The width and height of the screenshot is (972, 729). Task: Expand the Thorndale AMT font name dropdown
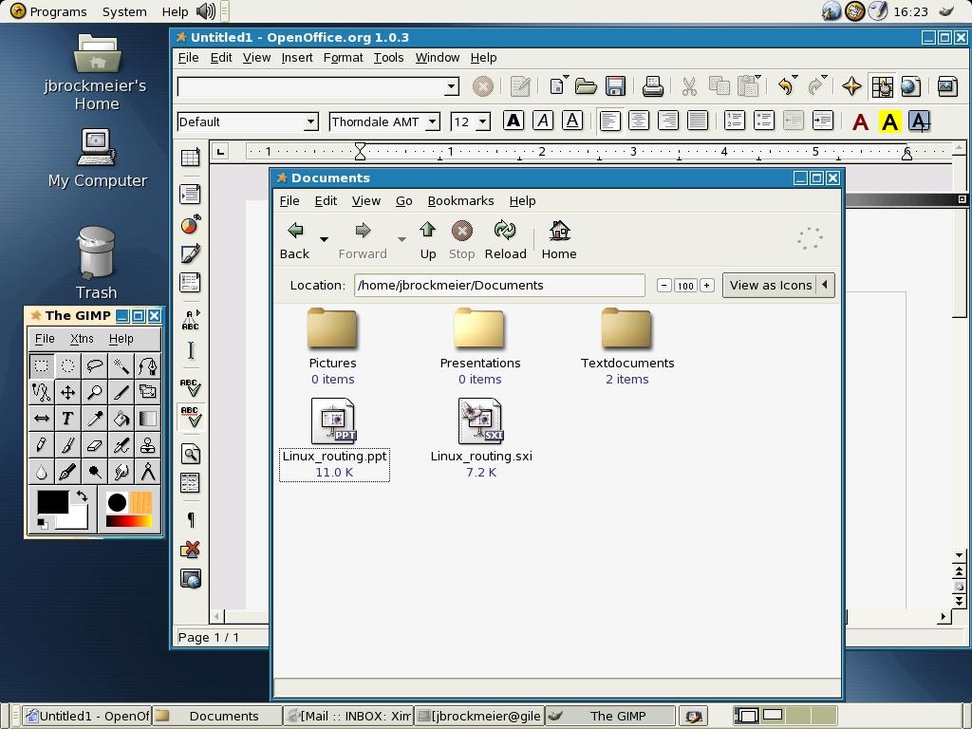pyautogui.click(x=432, y=121)
